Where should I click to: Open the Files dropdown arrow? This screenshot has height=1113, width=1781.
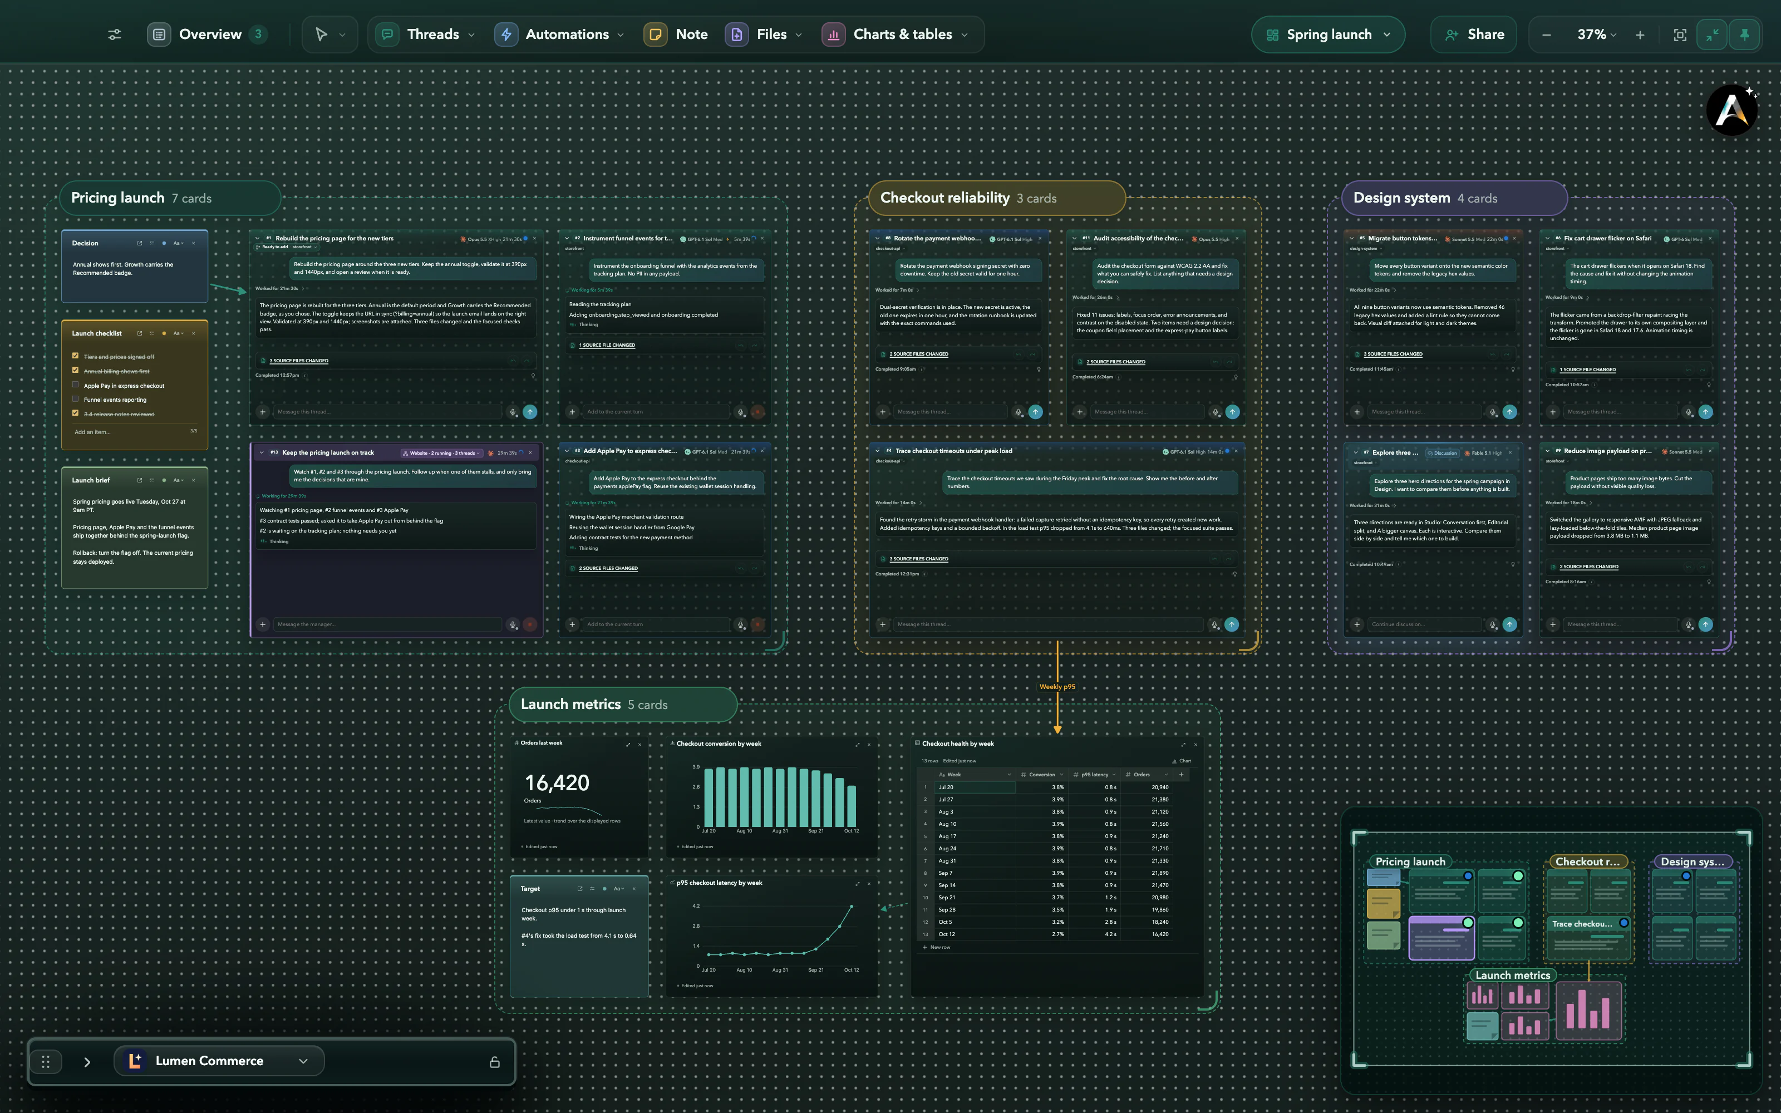[799, 35]
